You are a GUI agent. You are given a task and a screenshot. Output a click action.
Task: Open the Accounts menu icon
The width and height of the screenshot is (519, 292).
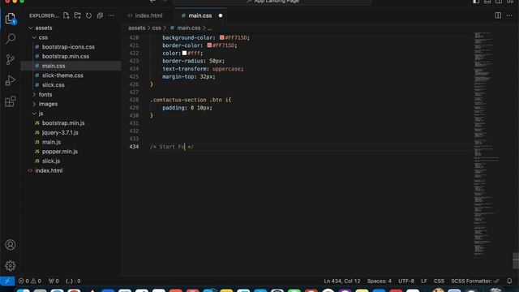(x=11, y=245)
